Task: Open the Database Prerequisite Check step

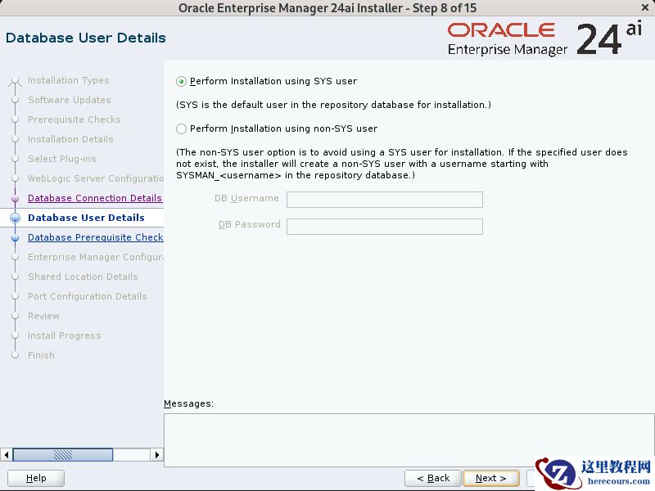Action: [x=95, y=237]
